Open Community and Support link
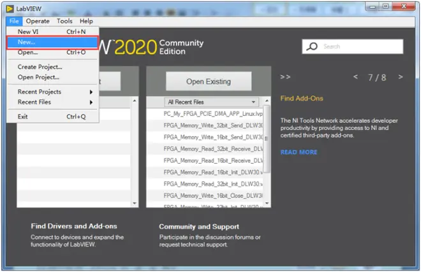This screenshot has height=272, width=421. pos(199,227)
